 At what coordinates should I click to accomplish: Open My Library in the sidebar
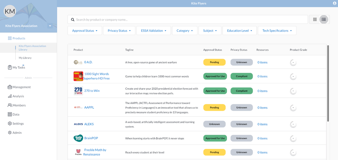25,58
